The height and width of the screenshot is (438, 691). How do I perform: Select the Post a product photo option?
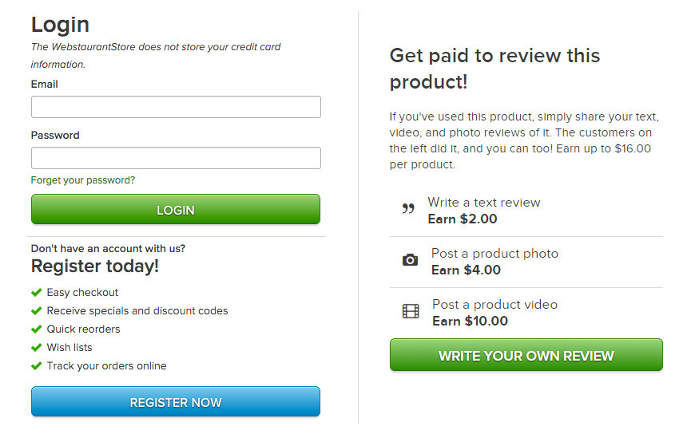(x=494, y=254)
